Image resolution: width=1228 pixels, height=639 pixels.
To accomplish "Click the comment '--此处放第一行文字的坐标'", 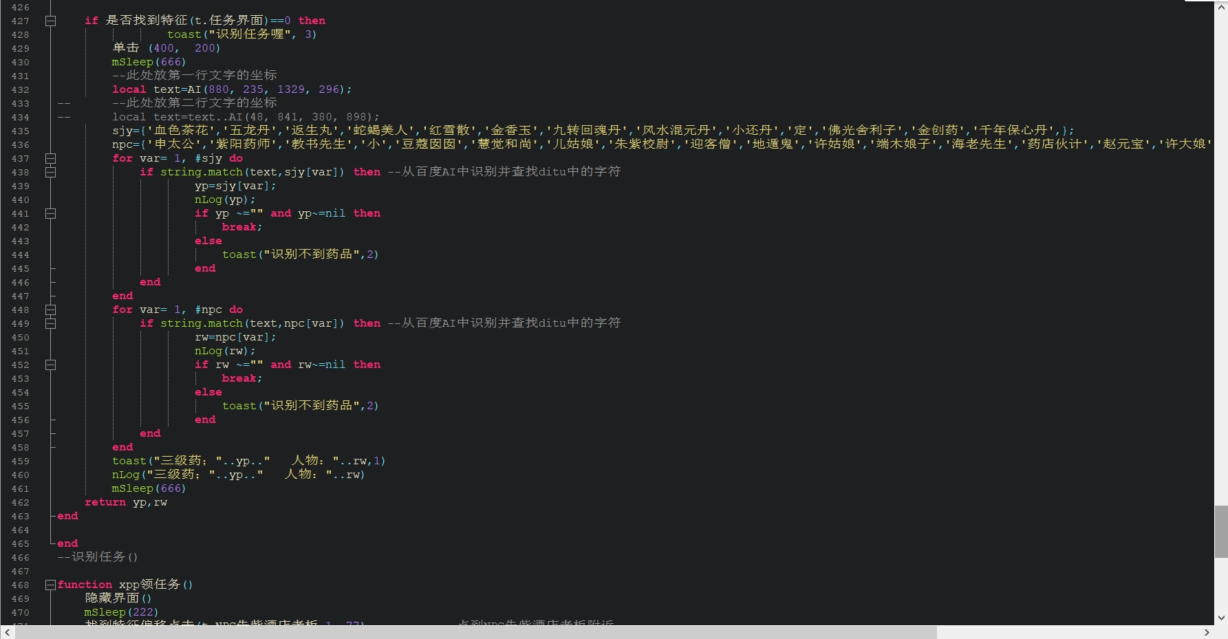I will 195,76.
